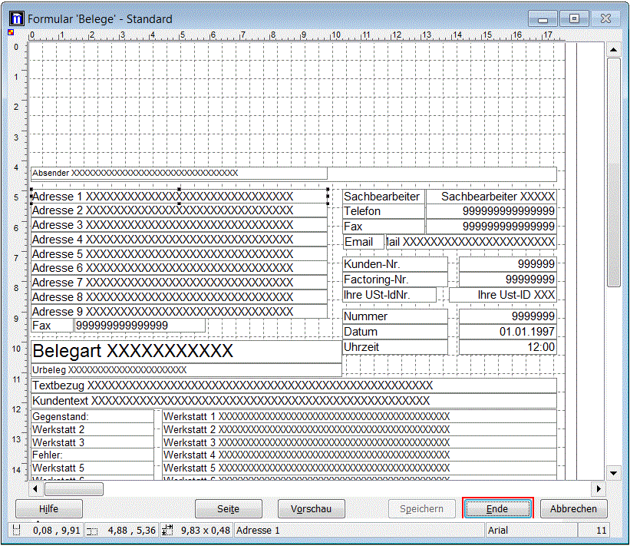Select the Adresse 2 field
This screenshot has height=546, width=630.
point(180,210)
